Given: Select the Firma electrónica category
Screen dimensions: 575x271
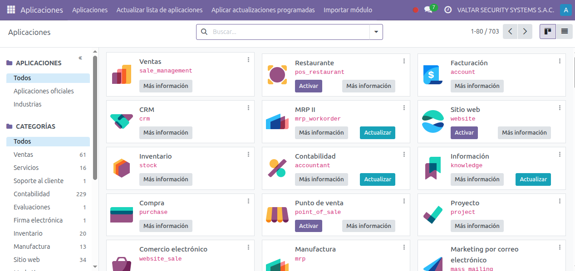Looking at the screenshot, I should [48, 220].
